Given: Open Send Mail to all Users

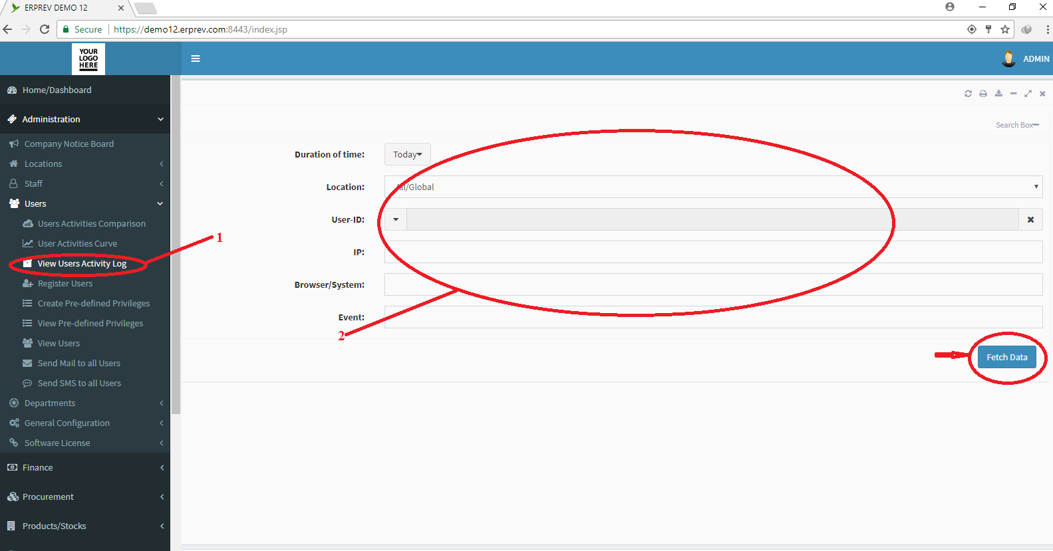Looking at the screenshot, I should pyautogui.click(x=79, y=363).
